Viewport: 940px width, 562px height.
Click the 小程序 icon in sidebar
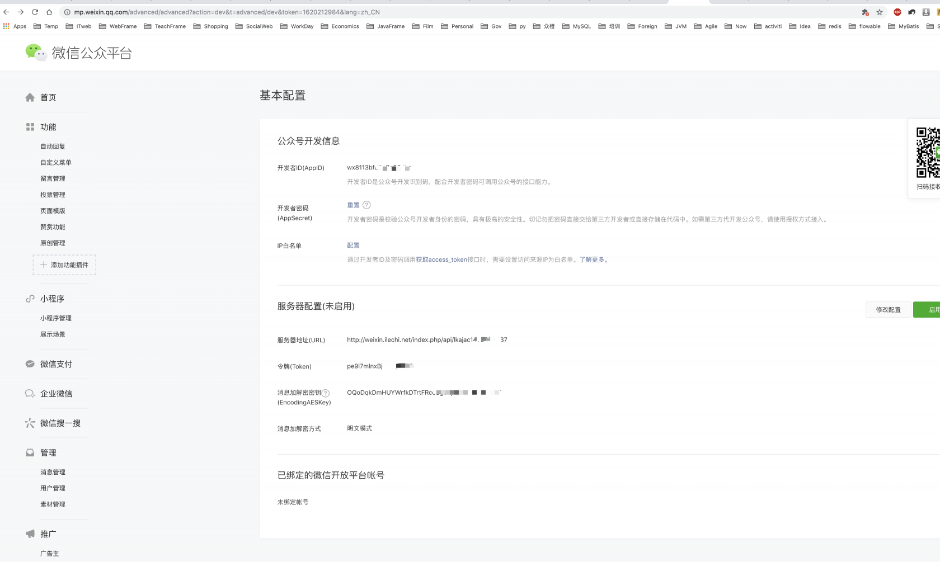click(x=30, y=299)
